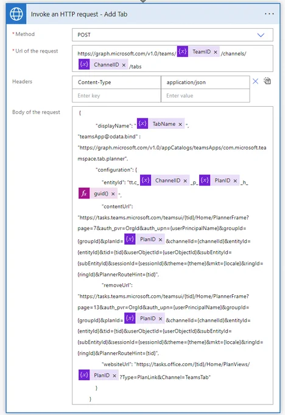285x415 pixels.
Task: Open the Method dropdown showing POST
Action: (172, 35)
